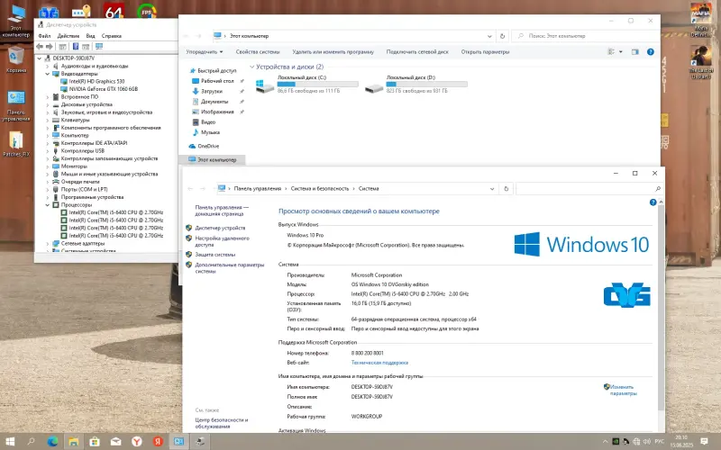Select Загрузки in Explorer quick access
Viewport: 721px width, 450px height.
(x=211, y=92)
